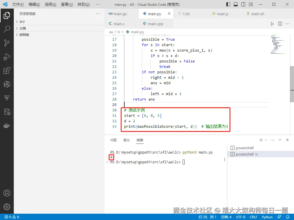Click the editor vertical scrollbar
Image resolution: width=294 pixels, height=220 pixels.
[x=292, y=84]
